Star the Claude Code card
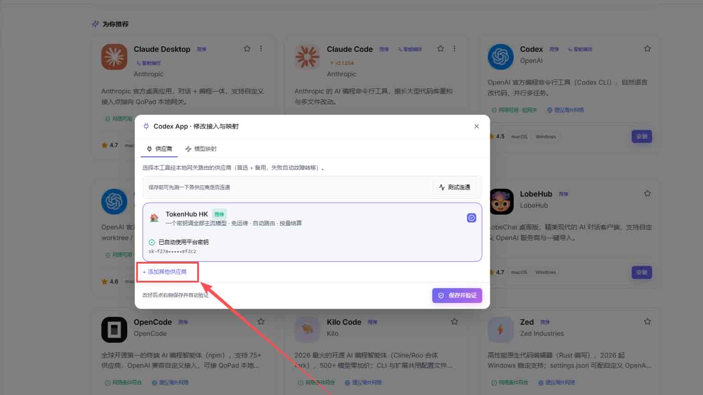The height and width of the screenshot is (395, 703). pos(441,49)
